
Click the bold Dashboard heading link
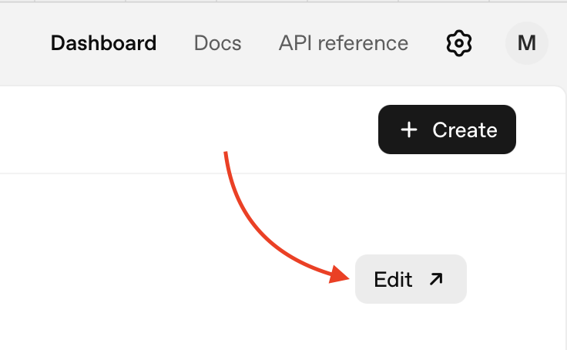point(103,43)
